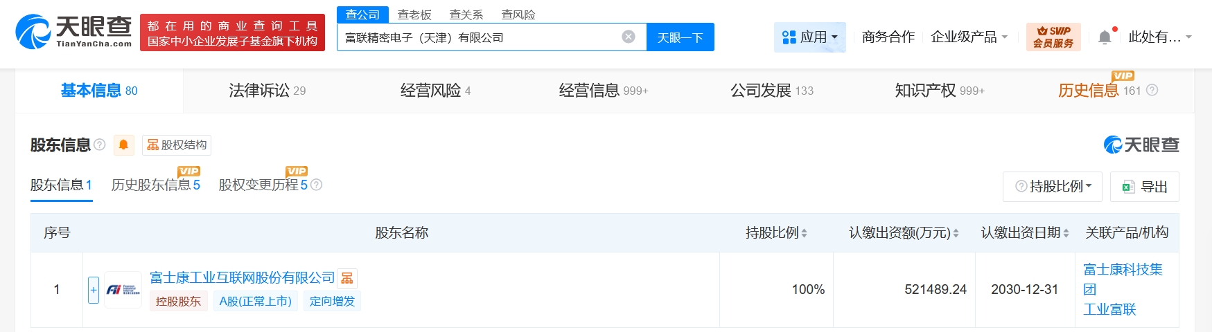The image size is (1212, 332).
Task: Switch to the 法律诉讼 tab
Action: point(267,91)
